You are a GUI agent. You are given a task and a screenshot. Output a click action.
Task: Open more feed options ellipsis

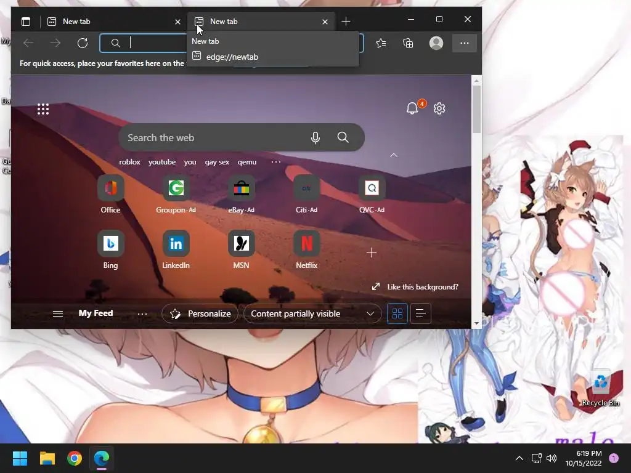[x=142, y=313]
